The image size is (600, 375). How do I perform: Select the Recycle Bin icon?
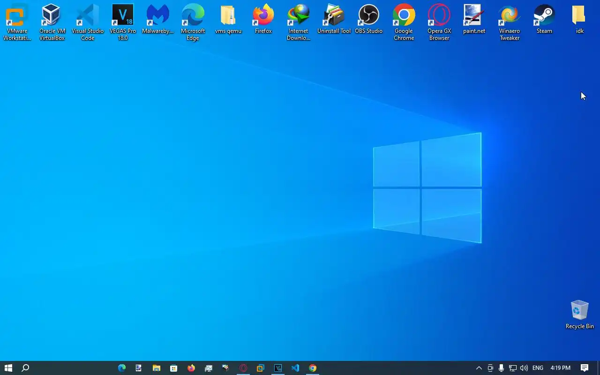579,315
